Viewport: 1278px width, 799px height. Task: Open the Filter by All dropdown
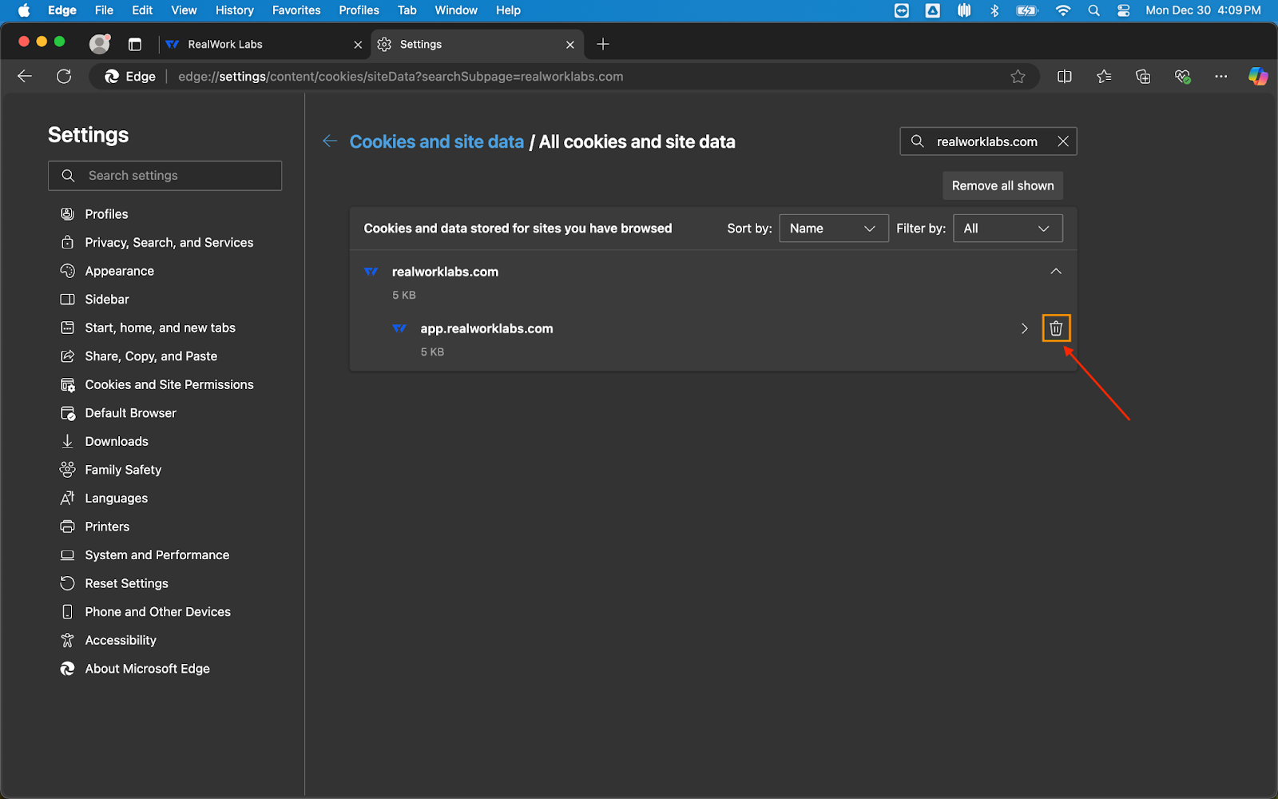(1007, 229)
